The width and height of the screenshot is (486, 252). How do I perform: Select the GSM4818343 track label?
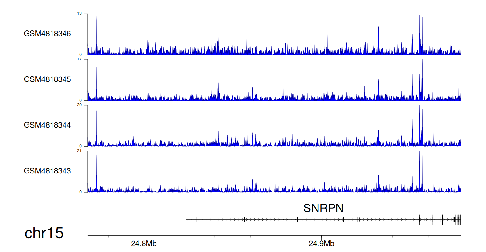tap(47, 171)
